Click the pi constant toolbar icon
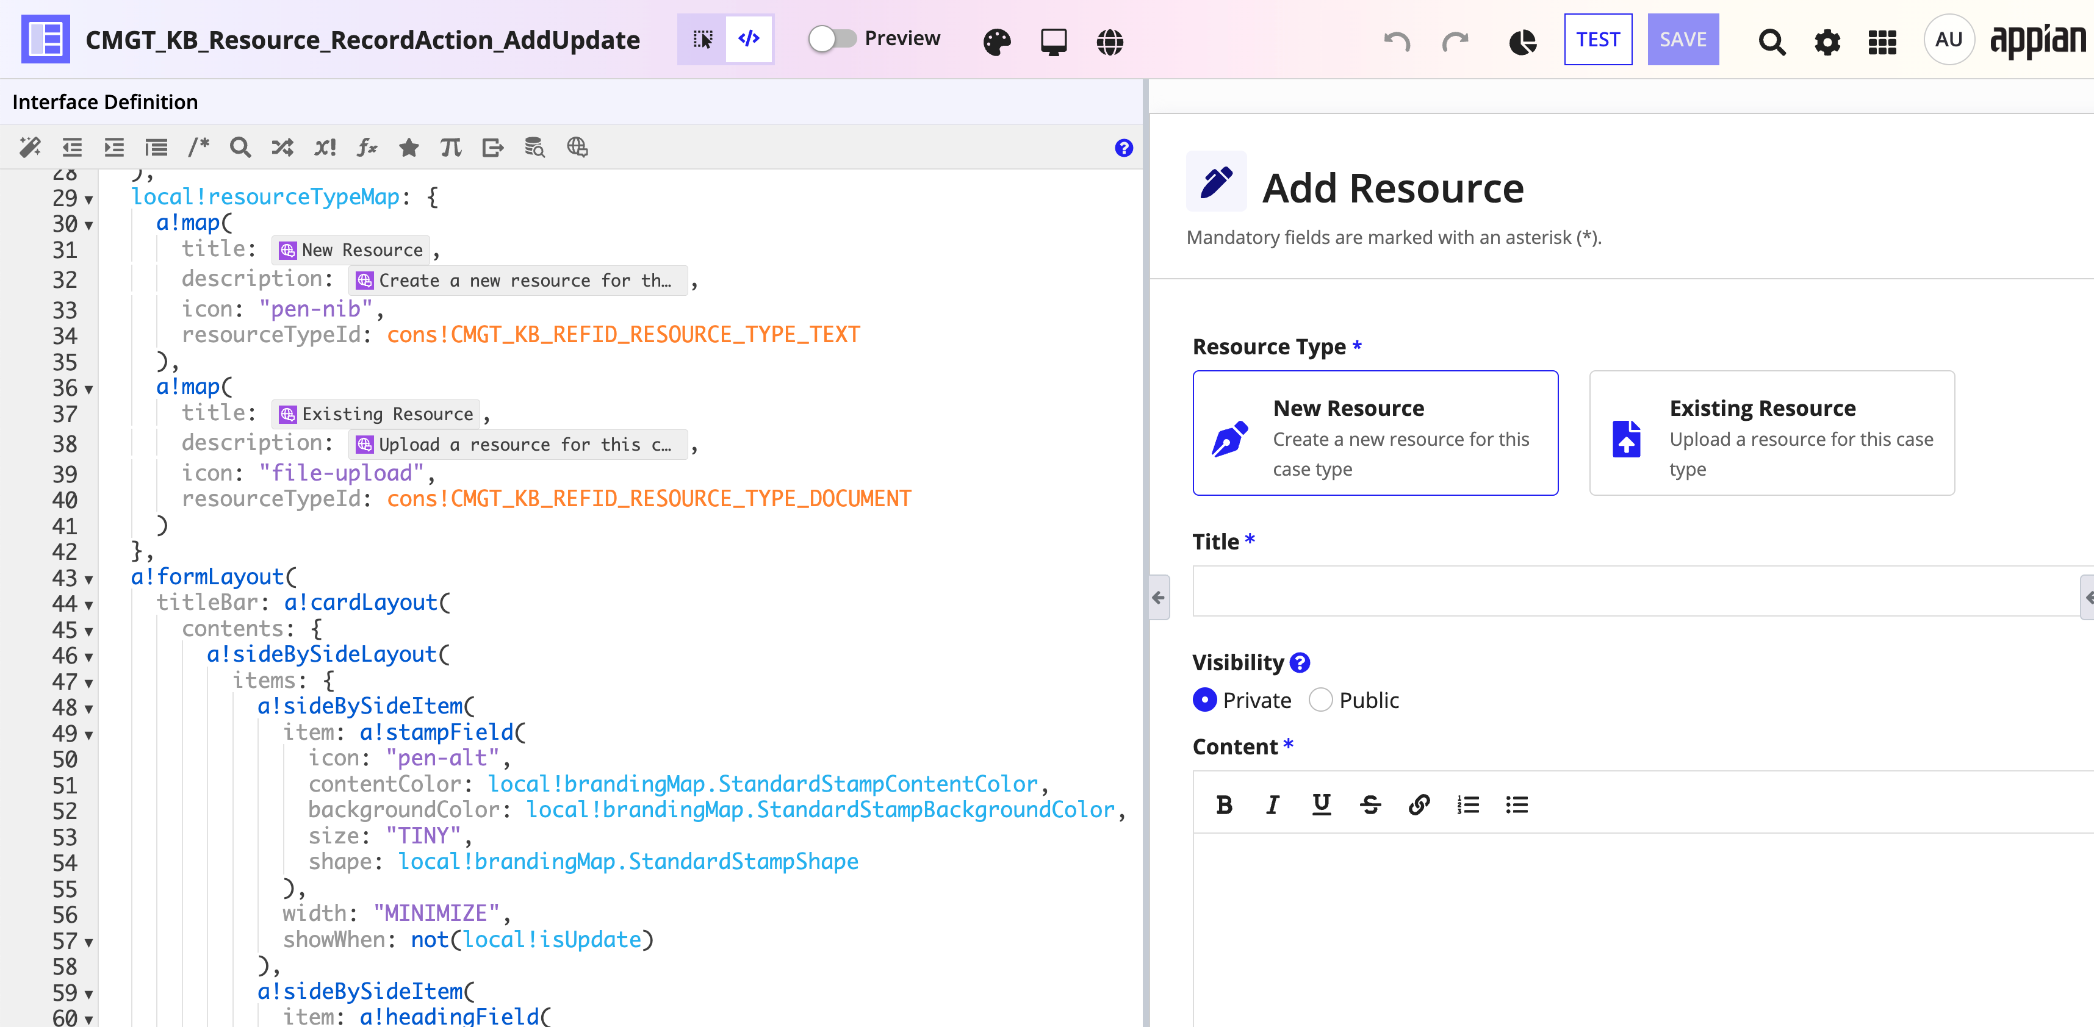Image resolution: width=2094 pixels, height=1027 pixels. [x=450, y=147]
